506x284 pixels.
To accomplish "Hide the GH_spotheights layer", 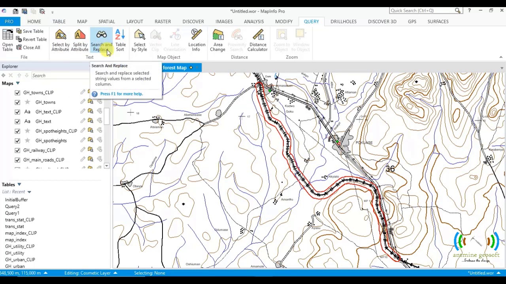I will click(x=17, y=140).
